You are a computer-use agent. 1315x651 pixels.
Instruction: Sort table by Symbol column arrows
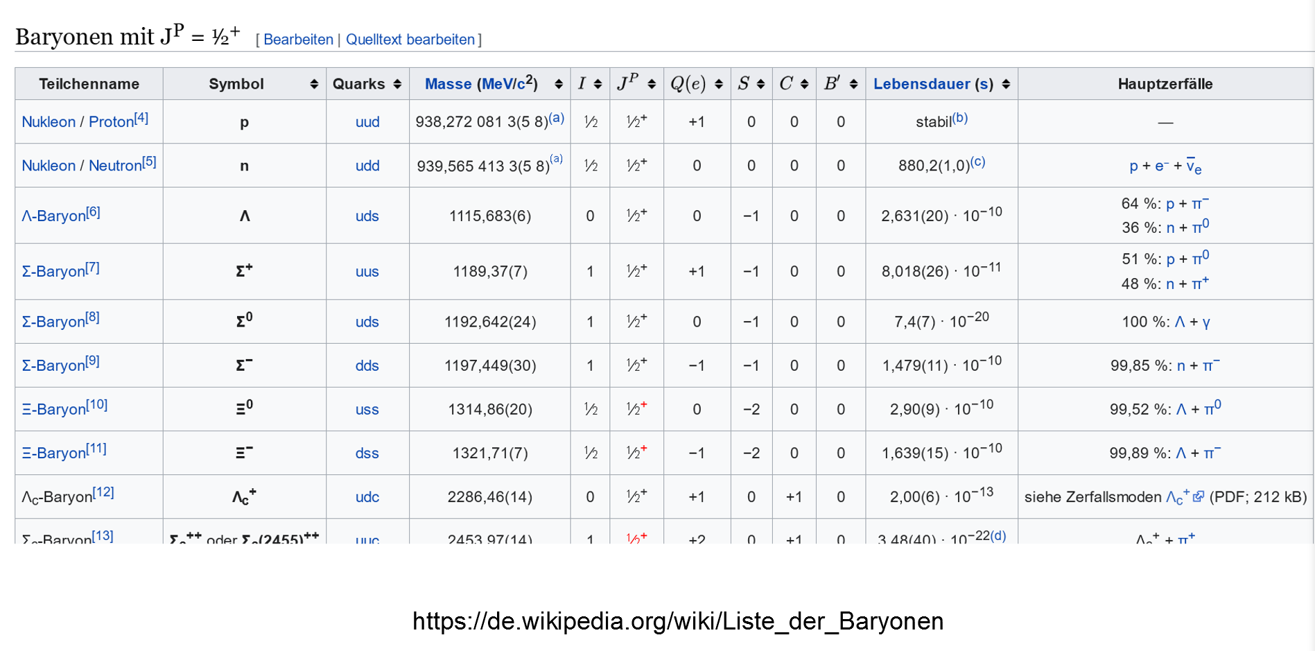tap(314, 84)
